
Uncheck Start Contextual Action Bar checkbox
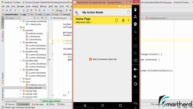pyautogui.click(x=90, y=59)
